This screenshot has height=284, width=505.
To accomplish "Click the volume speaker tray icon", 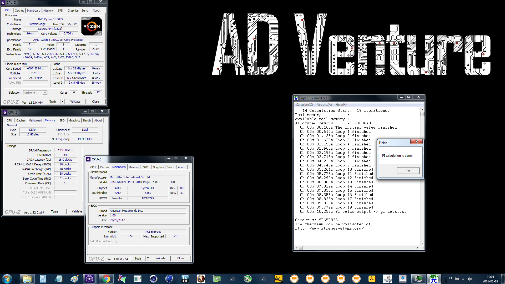I will click(x=470, y=279).
